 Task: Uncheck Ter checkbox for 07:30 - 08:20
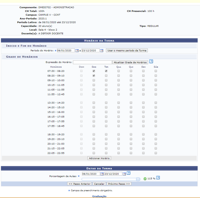point(106,71)
